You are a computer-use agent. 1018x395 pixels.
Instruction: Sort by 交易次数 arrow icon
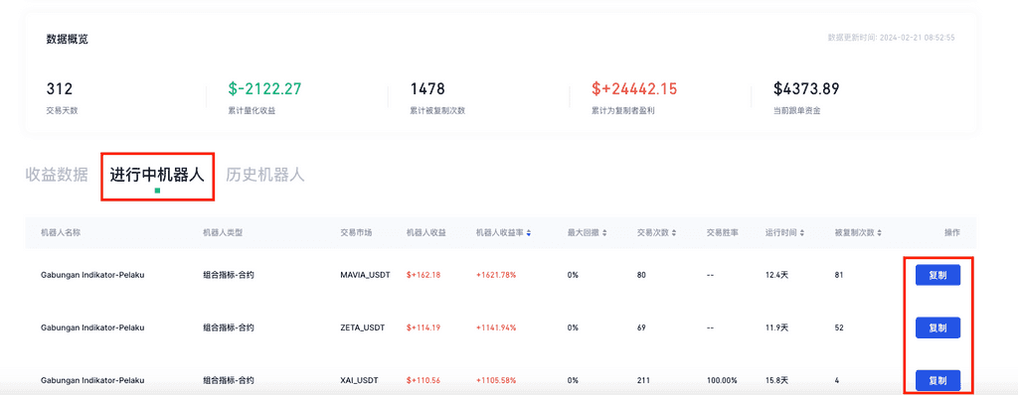click(x=674, y=233)
